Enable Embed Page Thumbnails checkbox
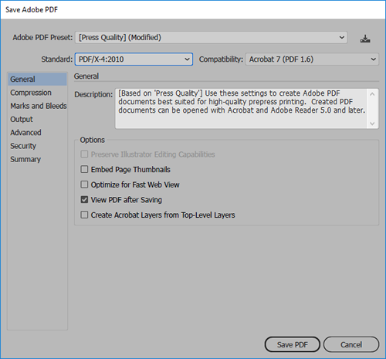This screenshot has width=386, height=359. (x=84, y=169)
